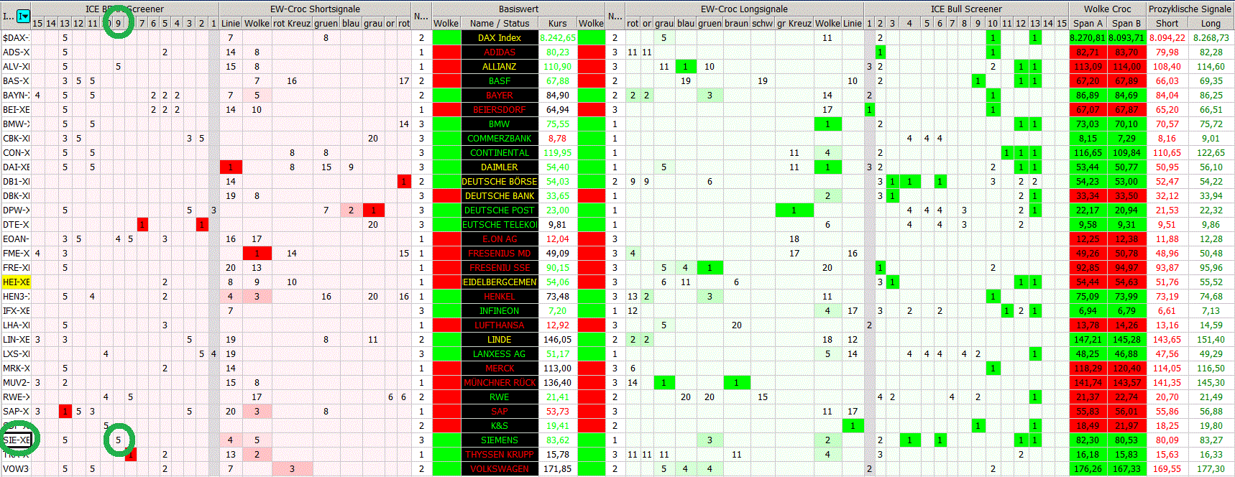The height and width of the screenshot is (477, 1235).
Task: Click the Long value 151,40
Action: 1211,339
